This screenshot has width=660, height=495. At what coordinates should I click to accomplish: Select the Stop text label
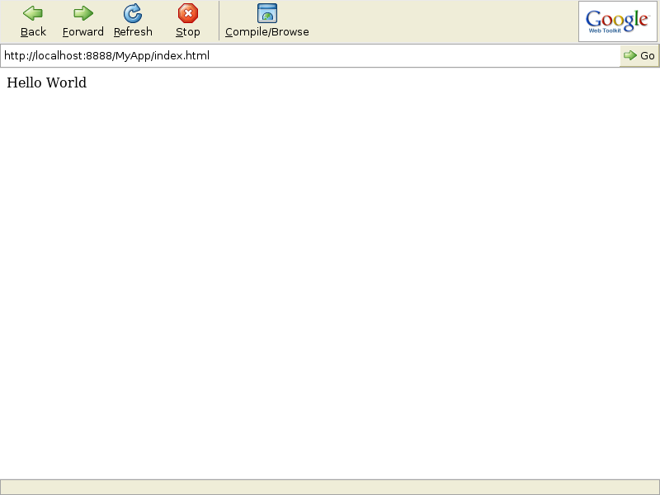tap(188, 32)
